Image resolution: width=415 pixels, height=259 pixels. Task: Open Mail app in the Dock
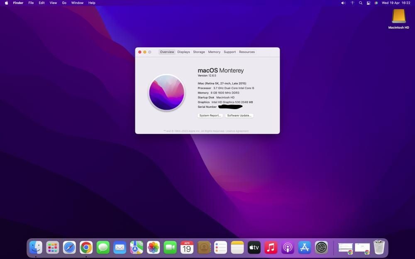click(x=120, y=248)
